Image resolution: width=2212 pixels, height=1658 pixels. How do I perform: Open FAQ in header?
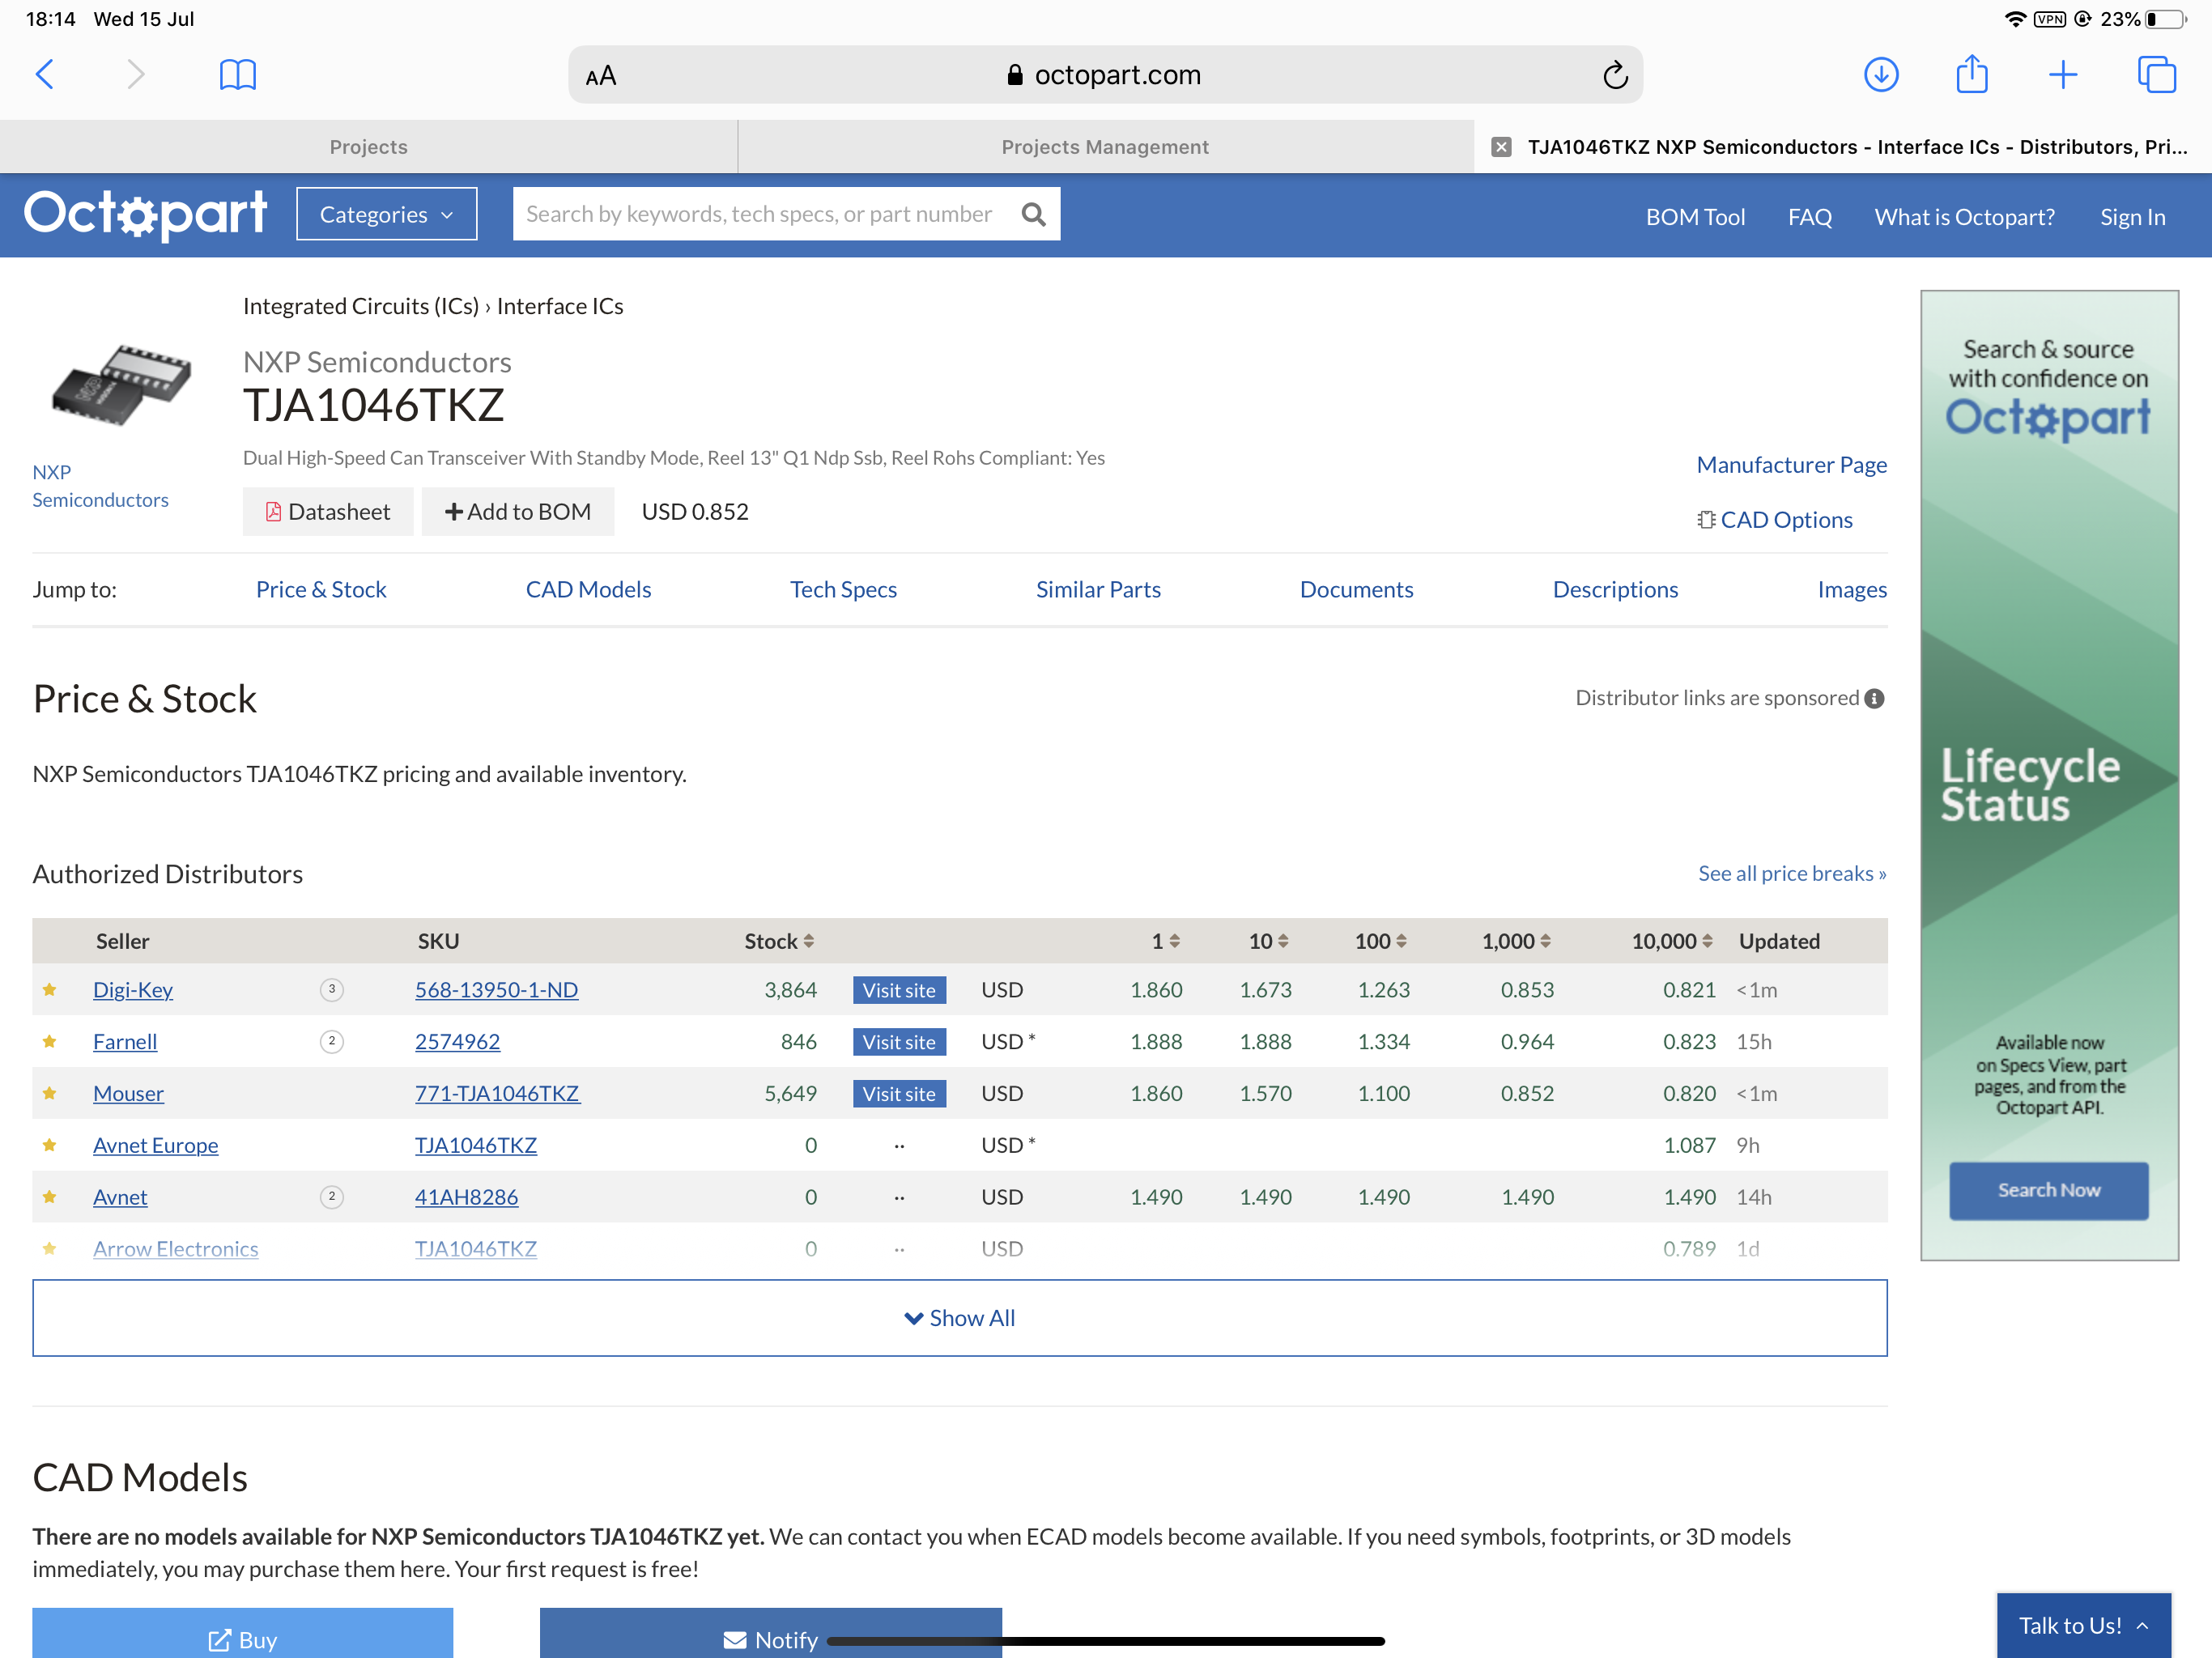point(1809,217)
